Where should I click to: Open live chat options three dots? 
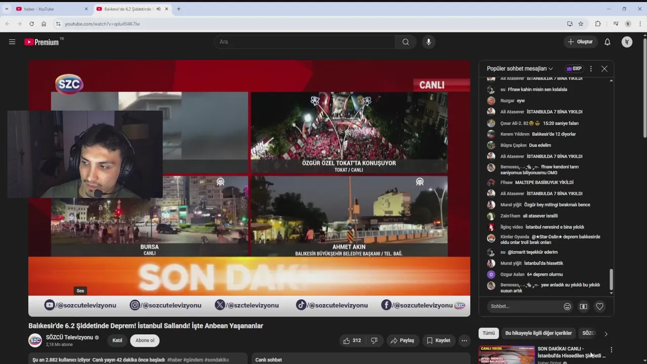click(591, 68)
